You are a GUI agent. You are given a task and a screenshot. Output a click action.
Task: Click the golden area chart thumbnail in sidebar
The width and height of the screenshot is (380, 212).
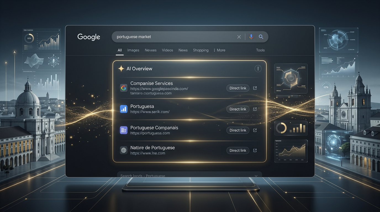[291, 151]
